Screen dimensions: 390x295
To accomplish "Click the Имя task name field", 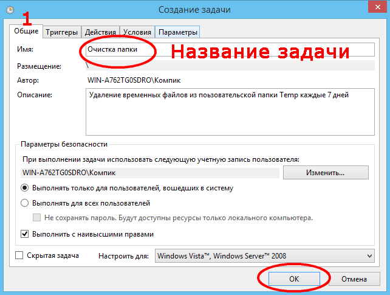I will pos(230,49).
